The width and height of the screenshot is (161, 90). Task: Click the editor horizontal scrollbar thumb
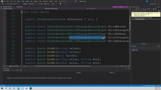[x=63, y=66]
